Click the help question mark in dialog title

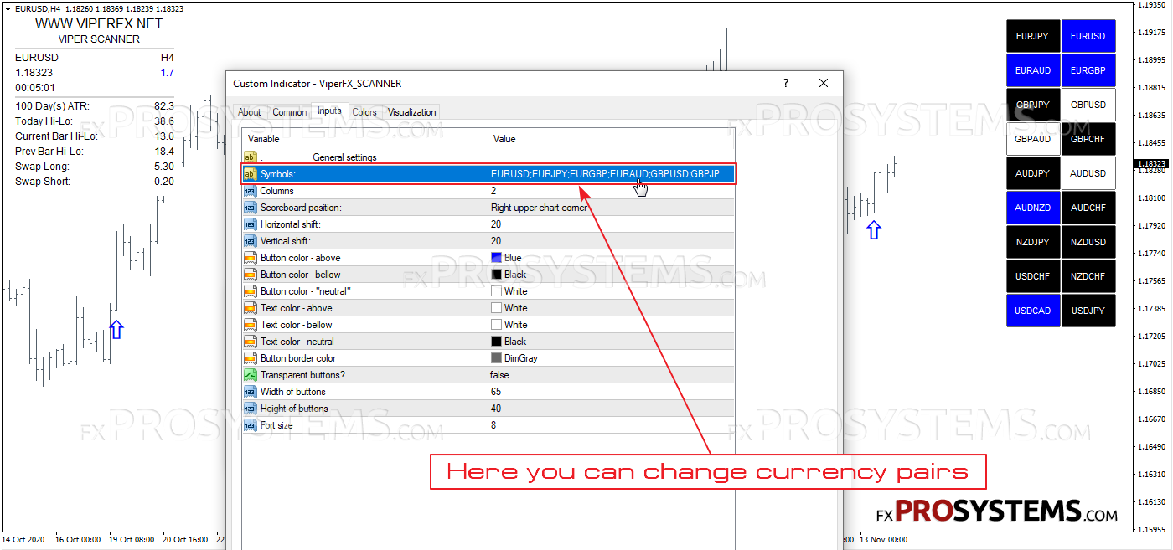(x=786, y=83)
